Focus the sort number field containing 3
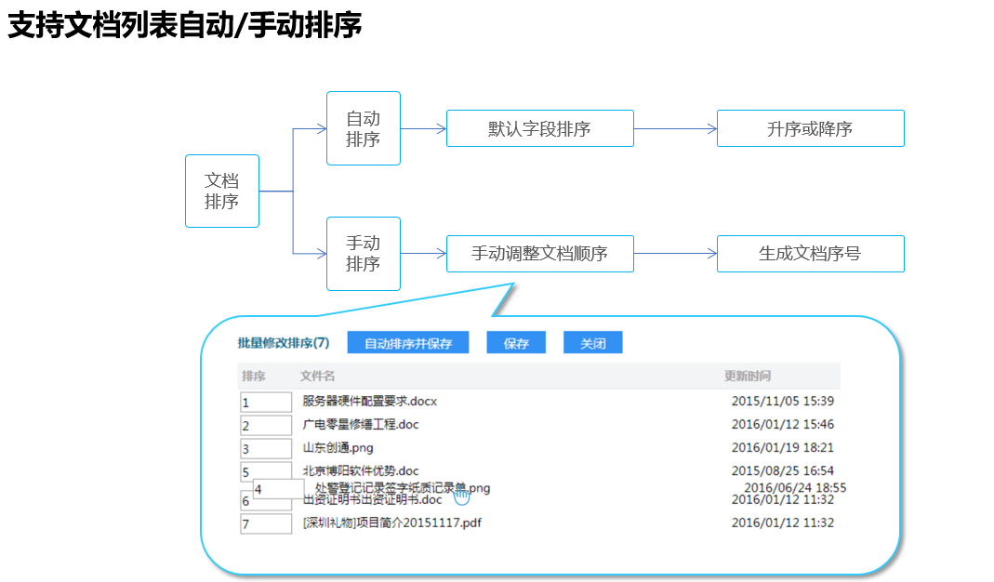This screenshot has height=582, width=994. (266, 449)
